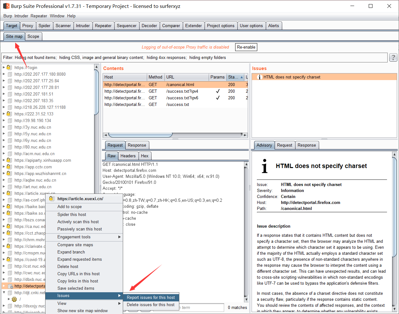Open the Decoder tab
The width and height of the screenshot is (399, 314).
click(149, 26)
